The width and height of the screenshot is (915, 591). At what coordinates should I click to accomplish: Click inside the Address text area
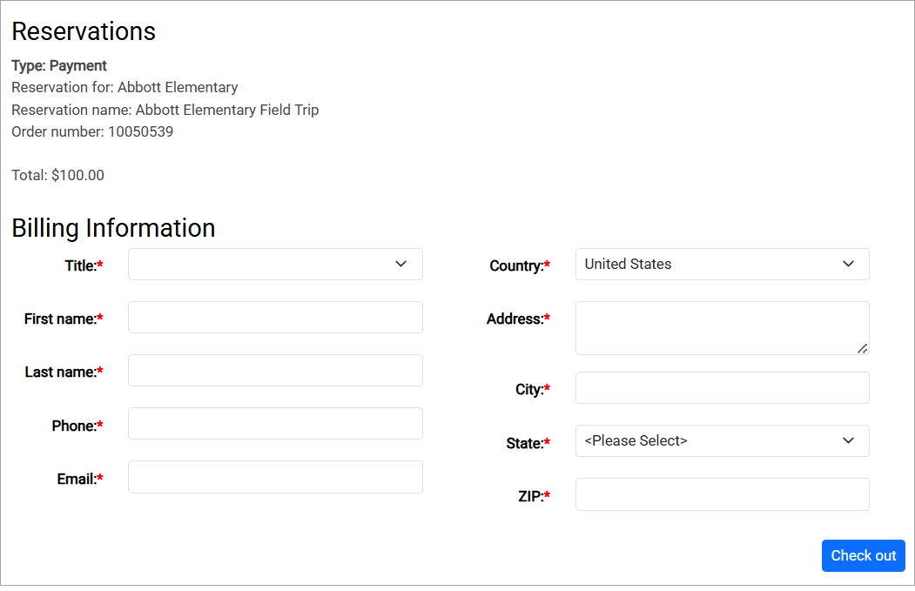(x=722, y=328)
